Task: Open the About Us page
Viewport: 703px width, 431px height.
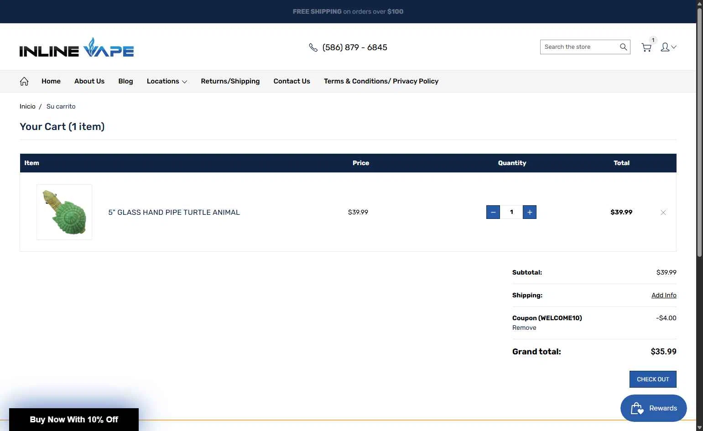Action: [89, 81]
